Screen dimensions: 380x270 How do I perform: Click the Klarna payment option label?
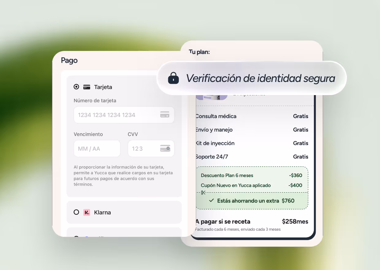click(102, 212)
